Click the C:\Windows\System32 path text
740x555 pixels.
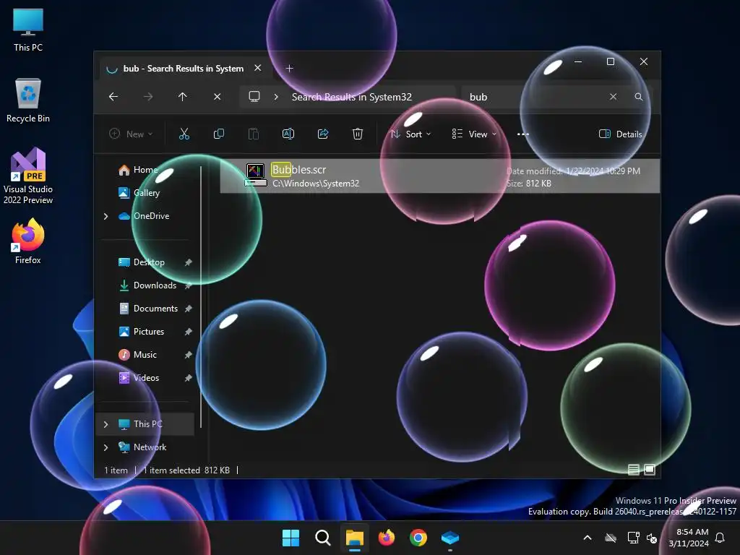316,183
